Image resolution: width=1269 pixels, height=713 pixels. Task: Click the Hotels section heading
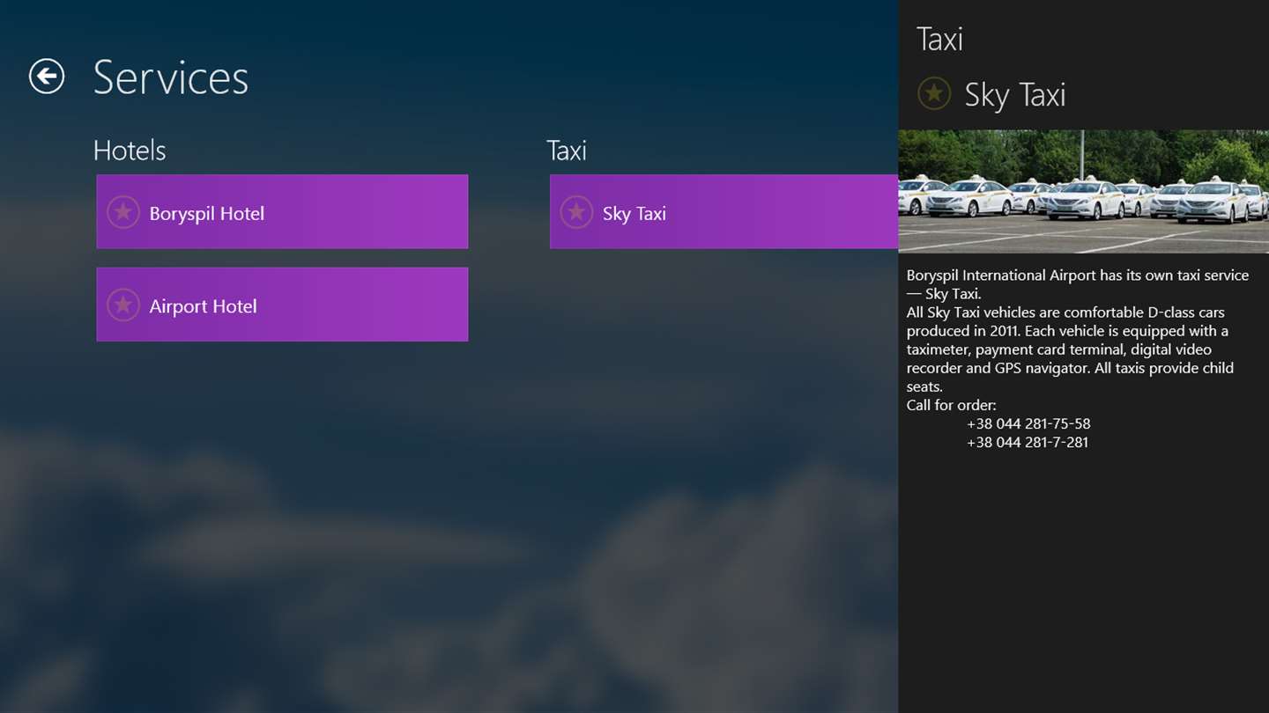coord(130,151)
